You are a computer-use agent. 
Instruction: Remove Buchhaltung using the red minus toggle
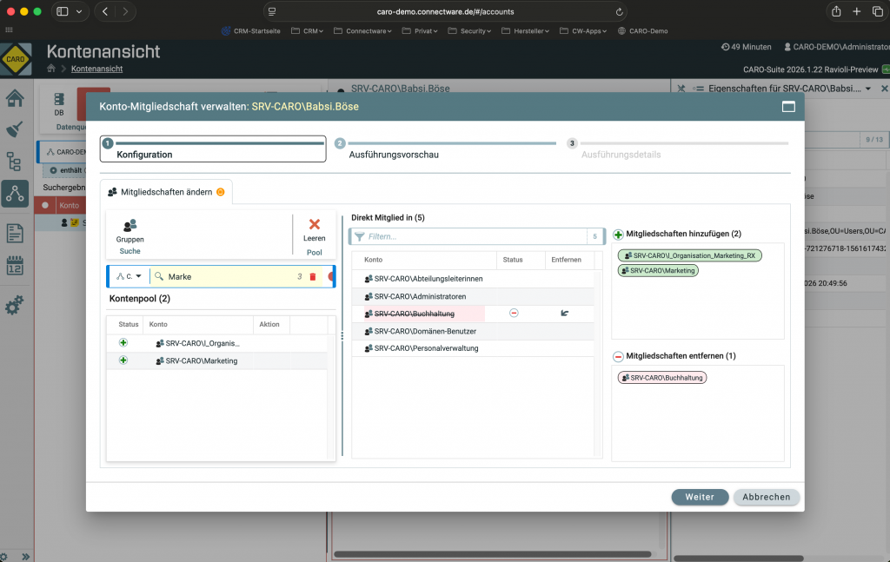(514, 313)
